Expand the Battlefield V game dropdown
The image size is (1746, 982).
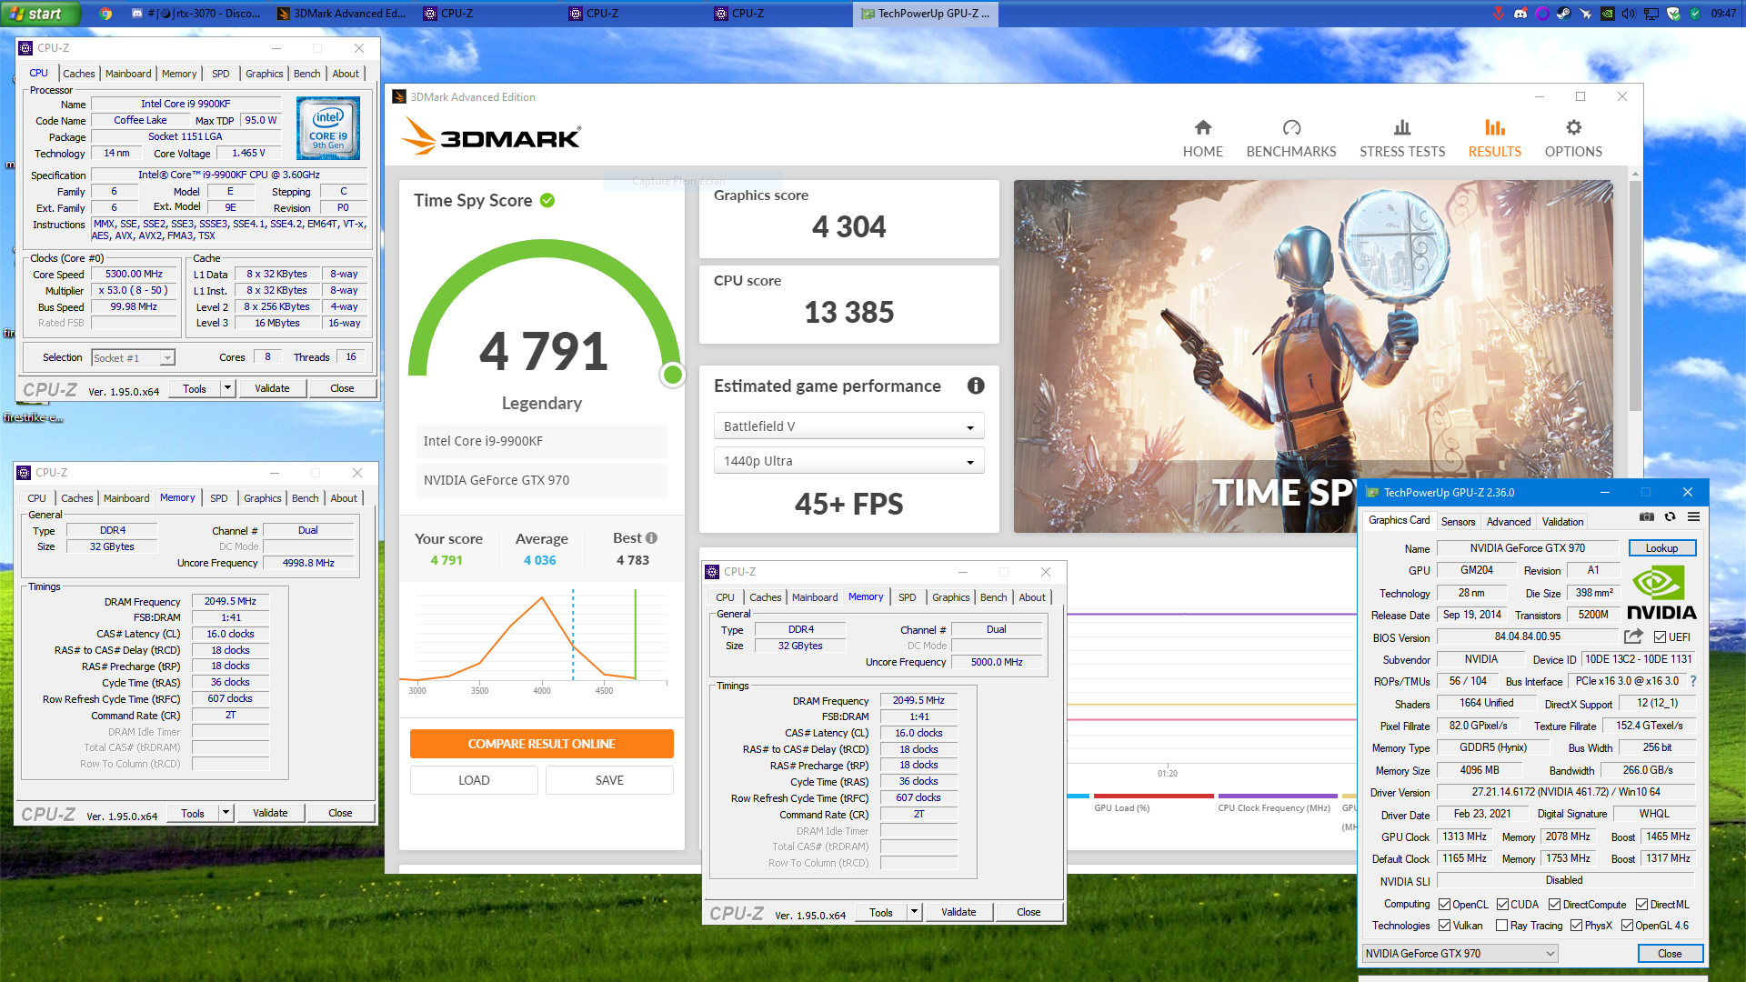(848, 426)
